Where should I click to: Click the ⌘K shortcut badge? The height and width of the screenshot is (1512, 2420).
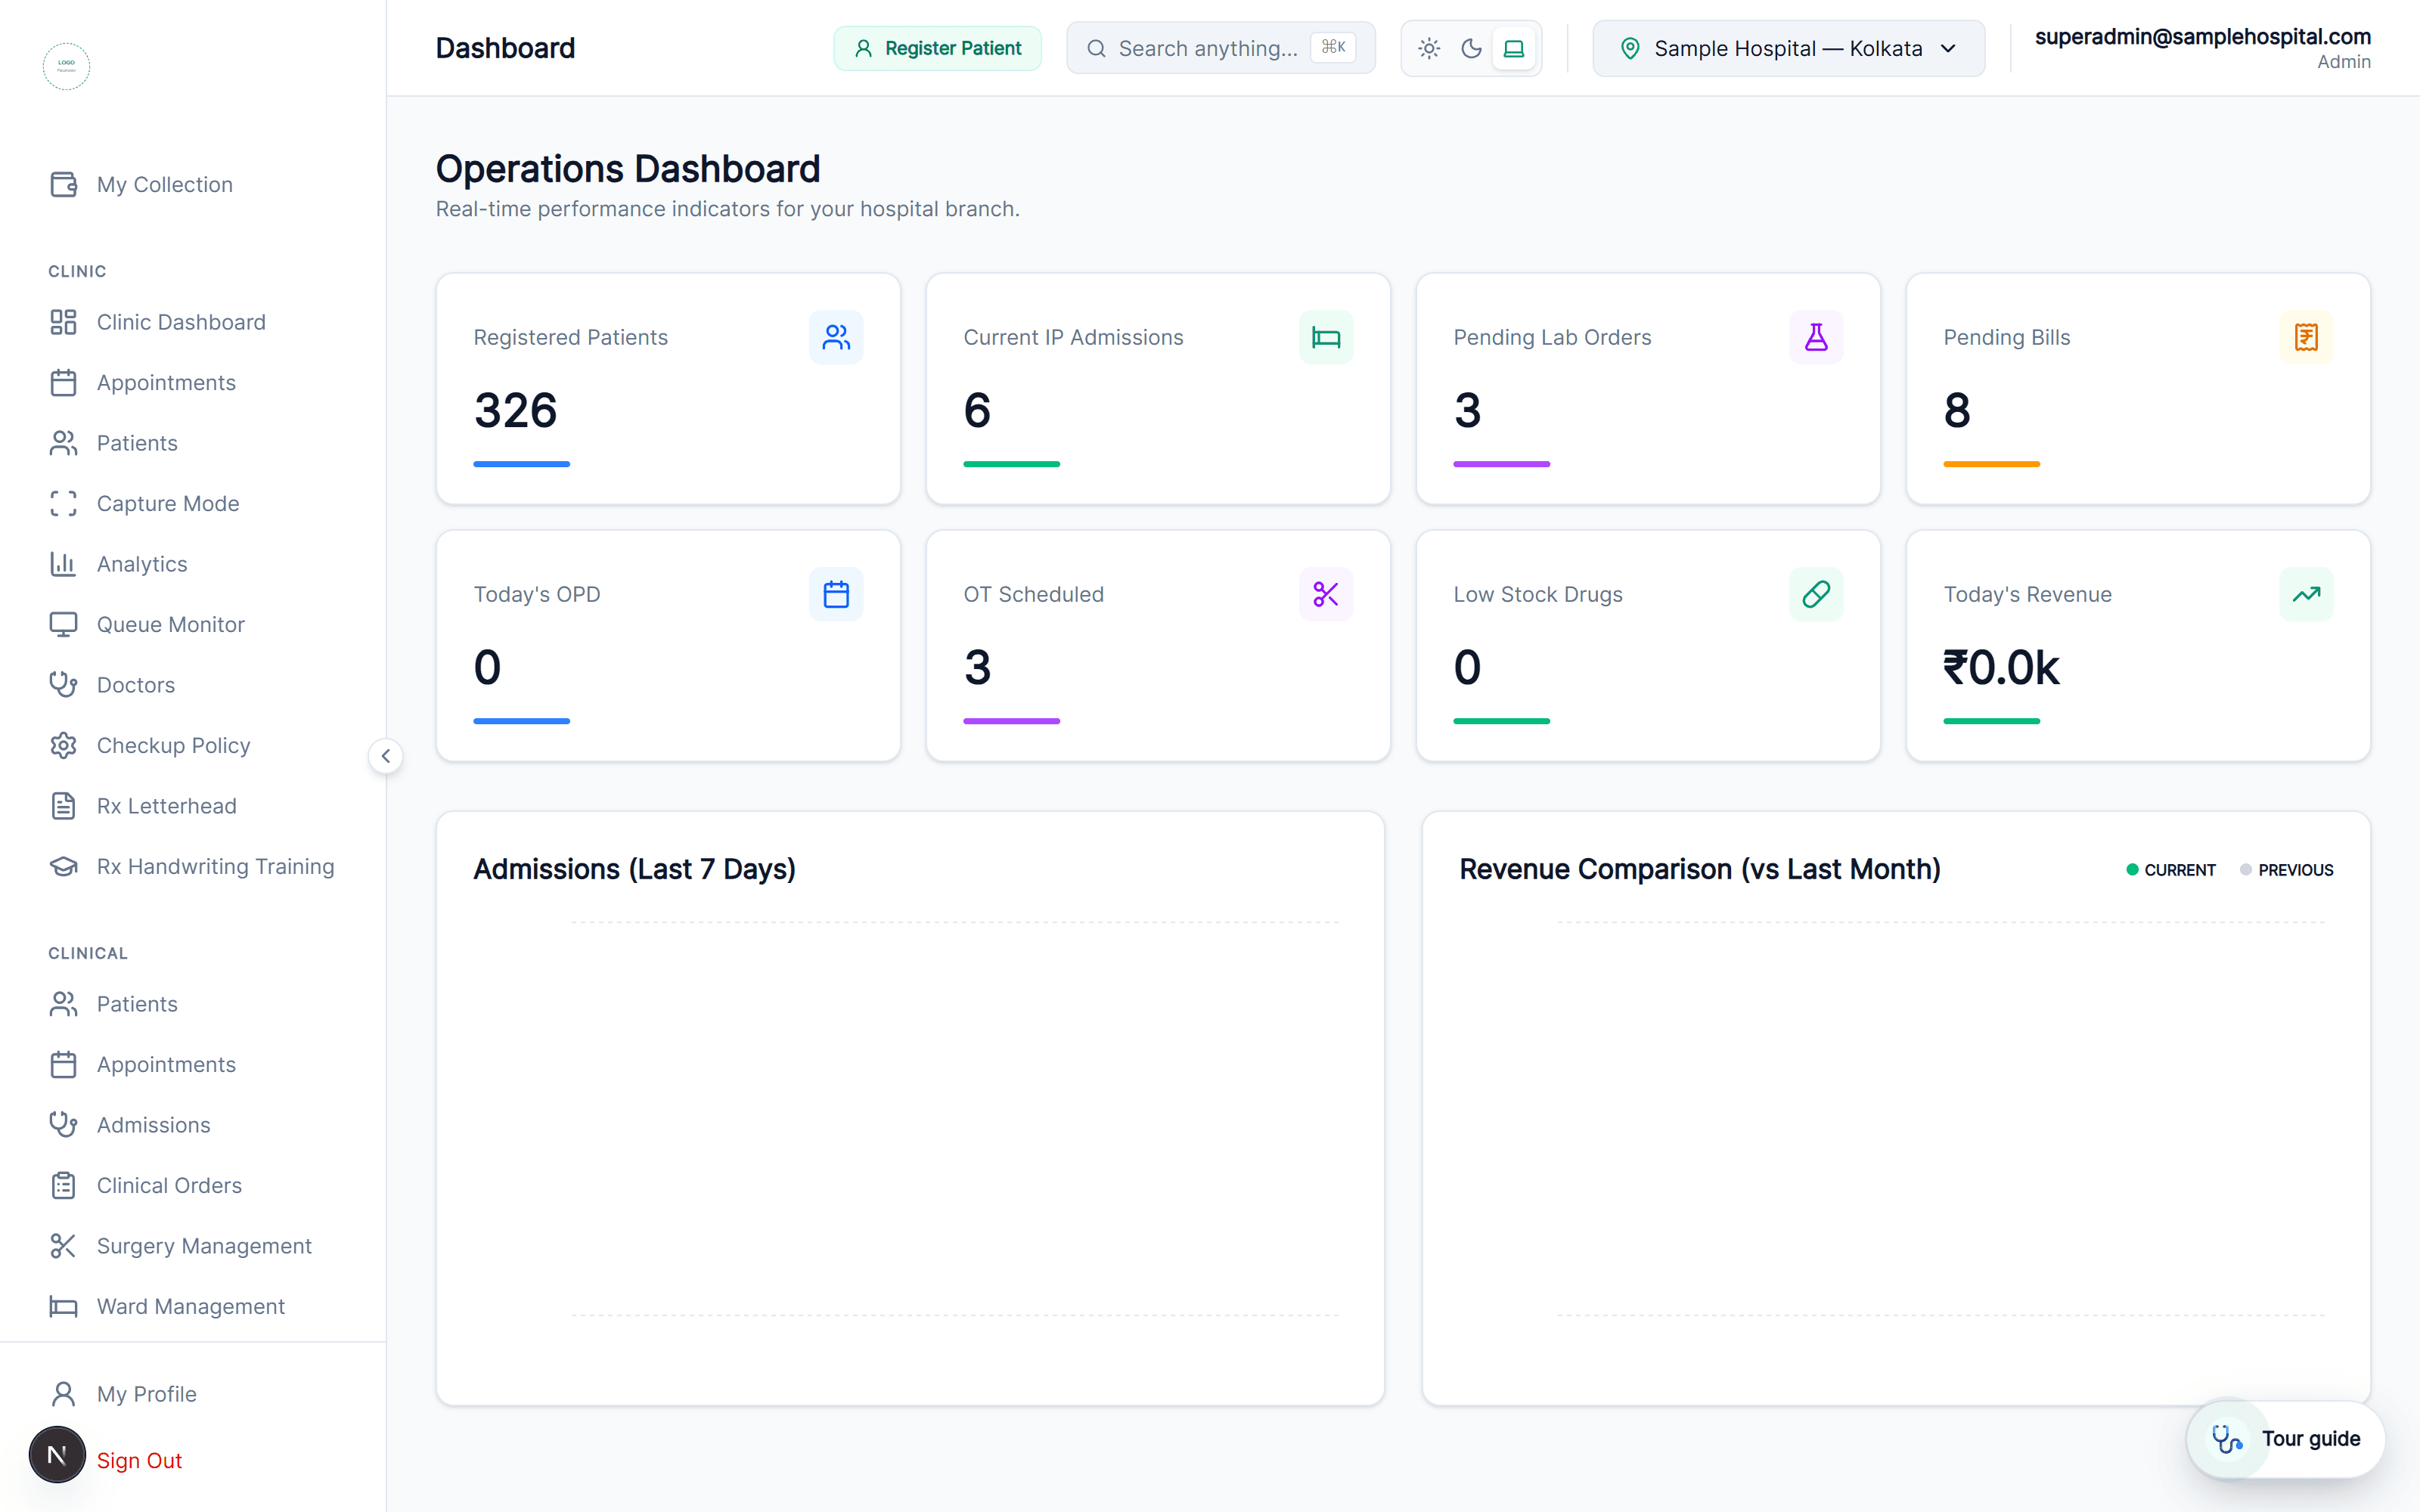1333,47
